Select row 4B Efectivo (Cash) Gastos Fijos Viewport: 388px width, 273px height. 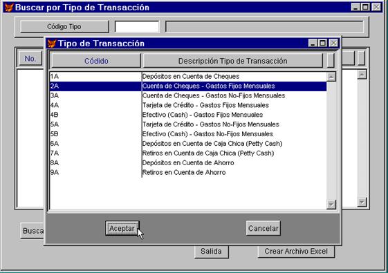point(188,115)
